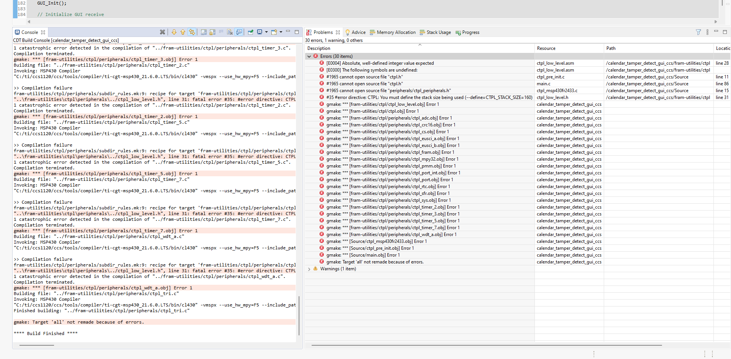Toggle console Scroll Lock
731x359 pixels.
(213, 32)
